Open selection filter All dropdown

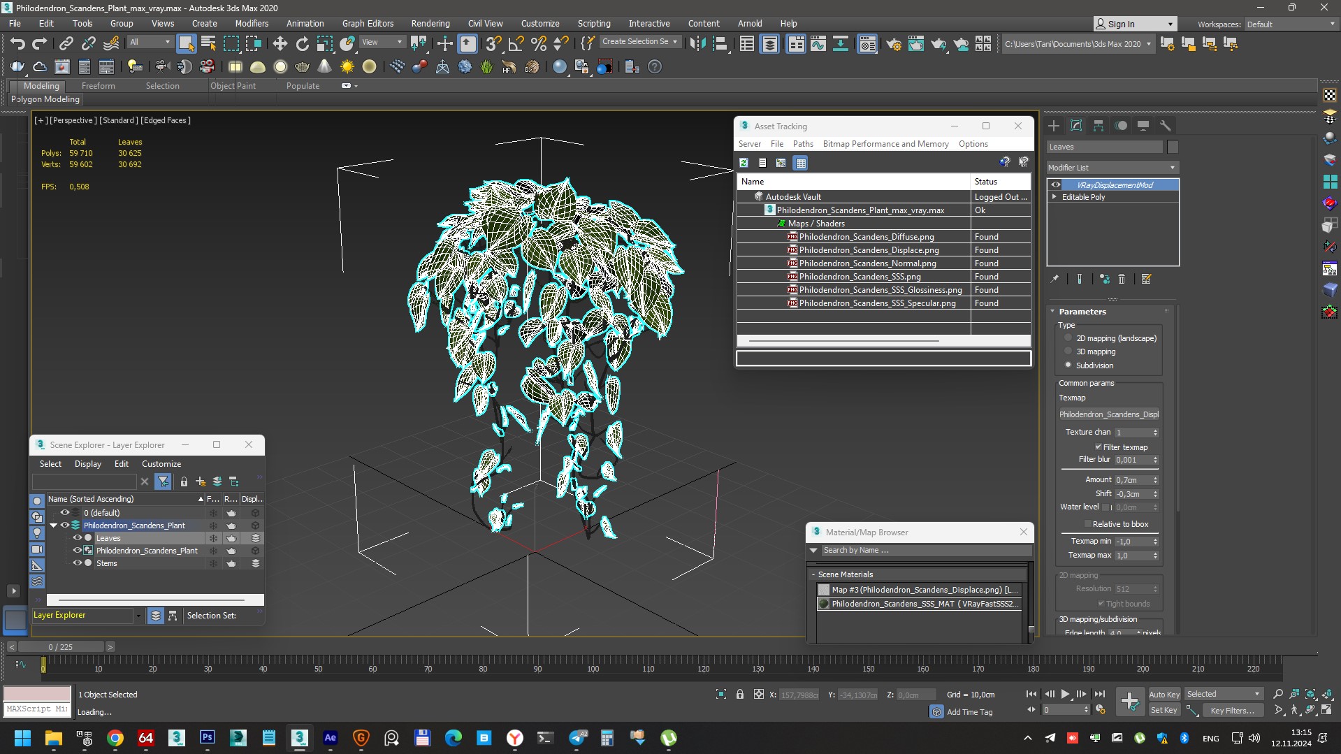[x=150, y=42]
